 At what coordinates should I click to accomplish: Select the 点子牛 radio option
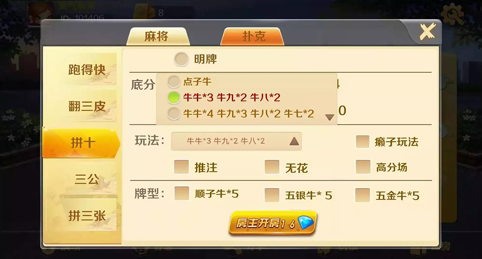[174, 82]
